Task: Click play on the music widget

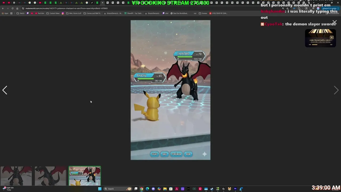Action: [x=332, y=38]
